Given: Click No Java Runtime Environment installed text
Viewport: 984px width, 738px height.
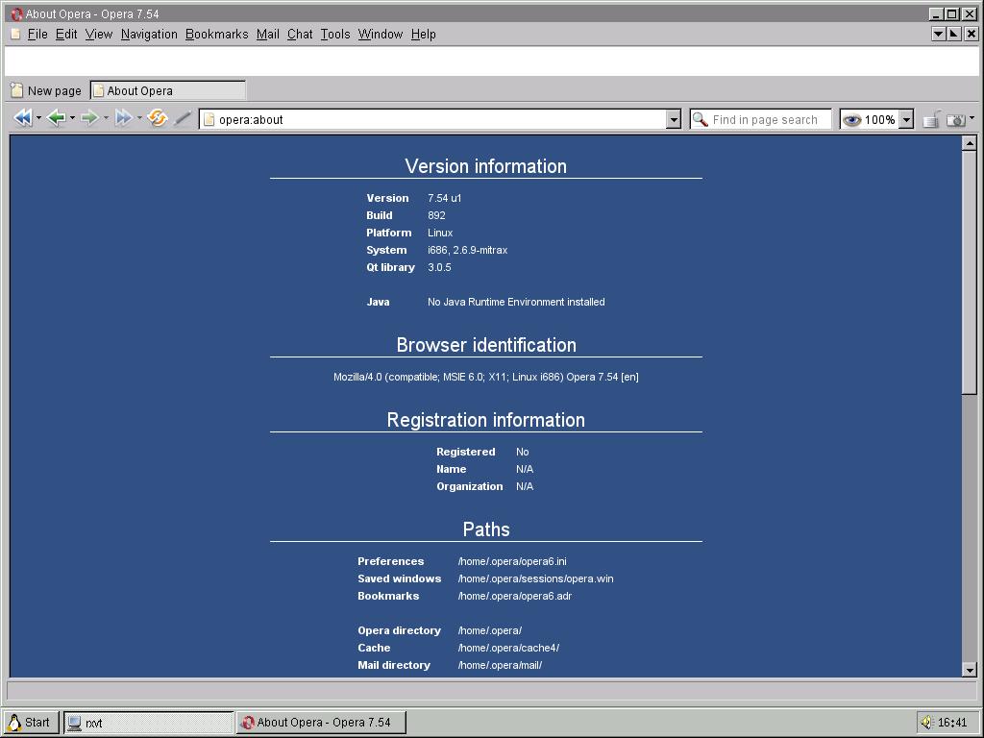Looking at the screenshot, I should [516, 302].
